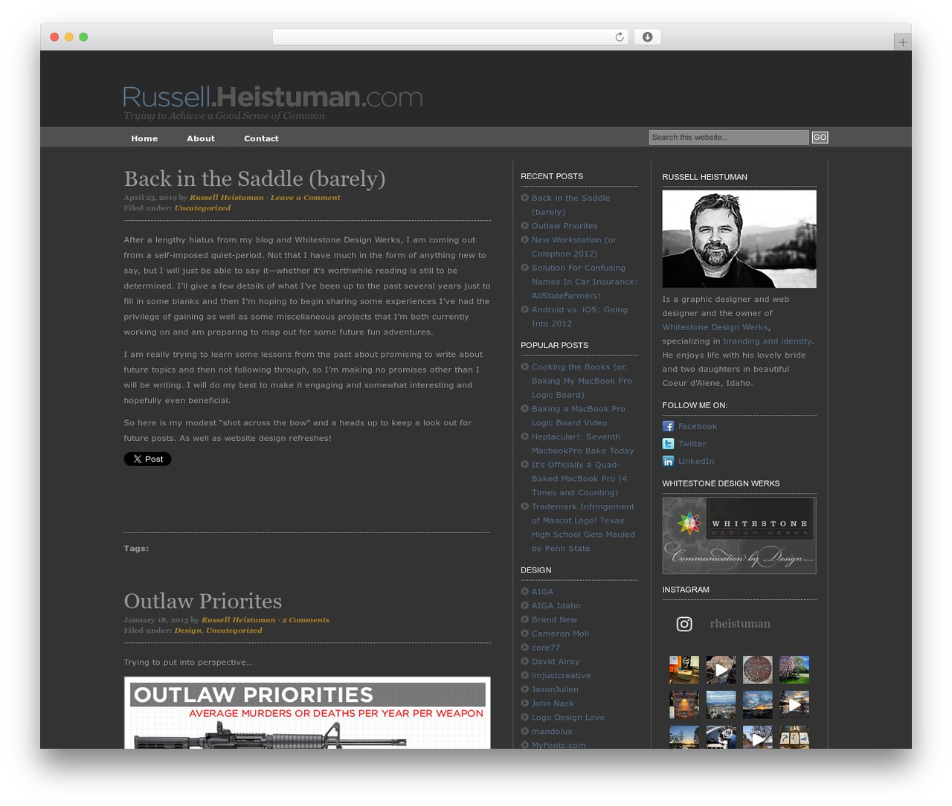Click the David Airey link
Screen dimensions: 952x806
(x=556, y=661)
